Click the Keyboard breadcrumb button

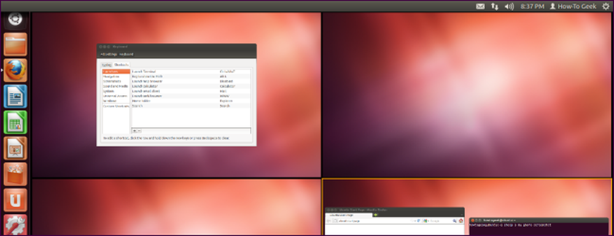coord(126,54)
